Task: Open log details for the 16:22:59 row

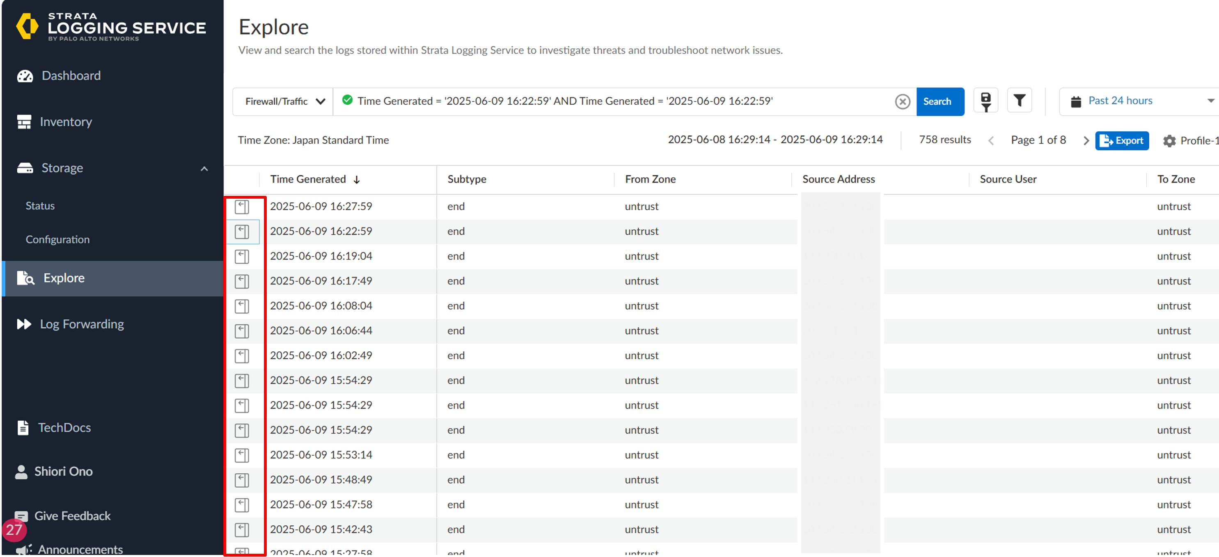Action: [x=242, y=232]
